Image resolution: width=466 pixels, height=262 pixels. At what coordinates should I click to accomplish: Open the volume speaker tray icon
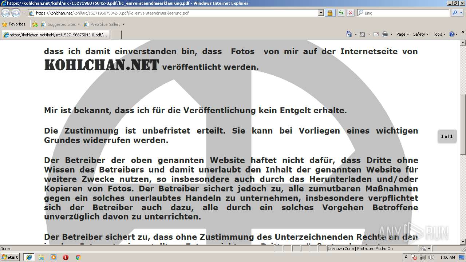[431, 257]
